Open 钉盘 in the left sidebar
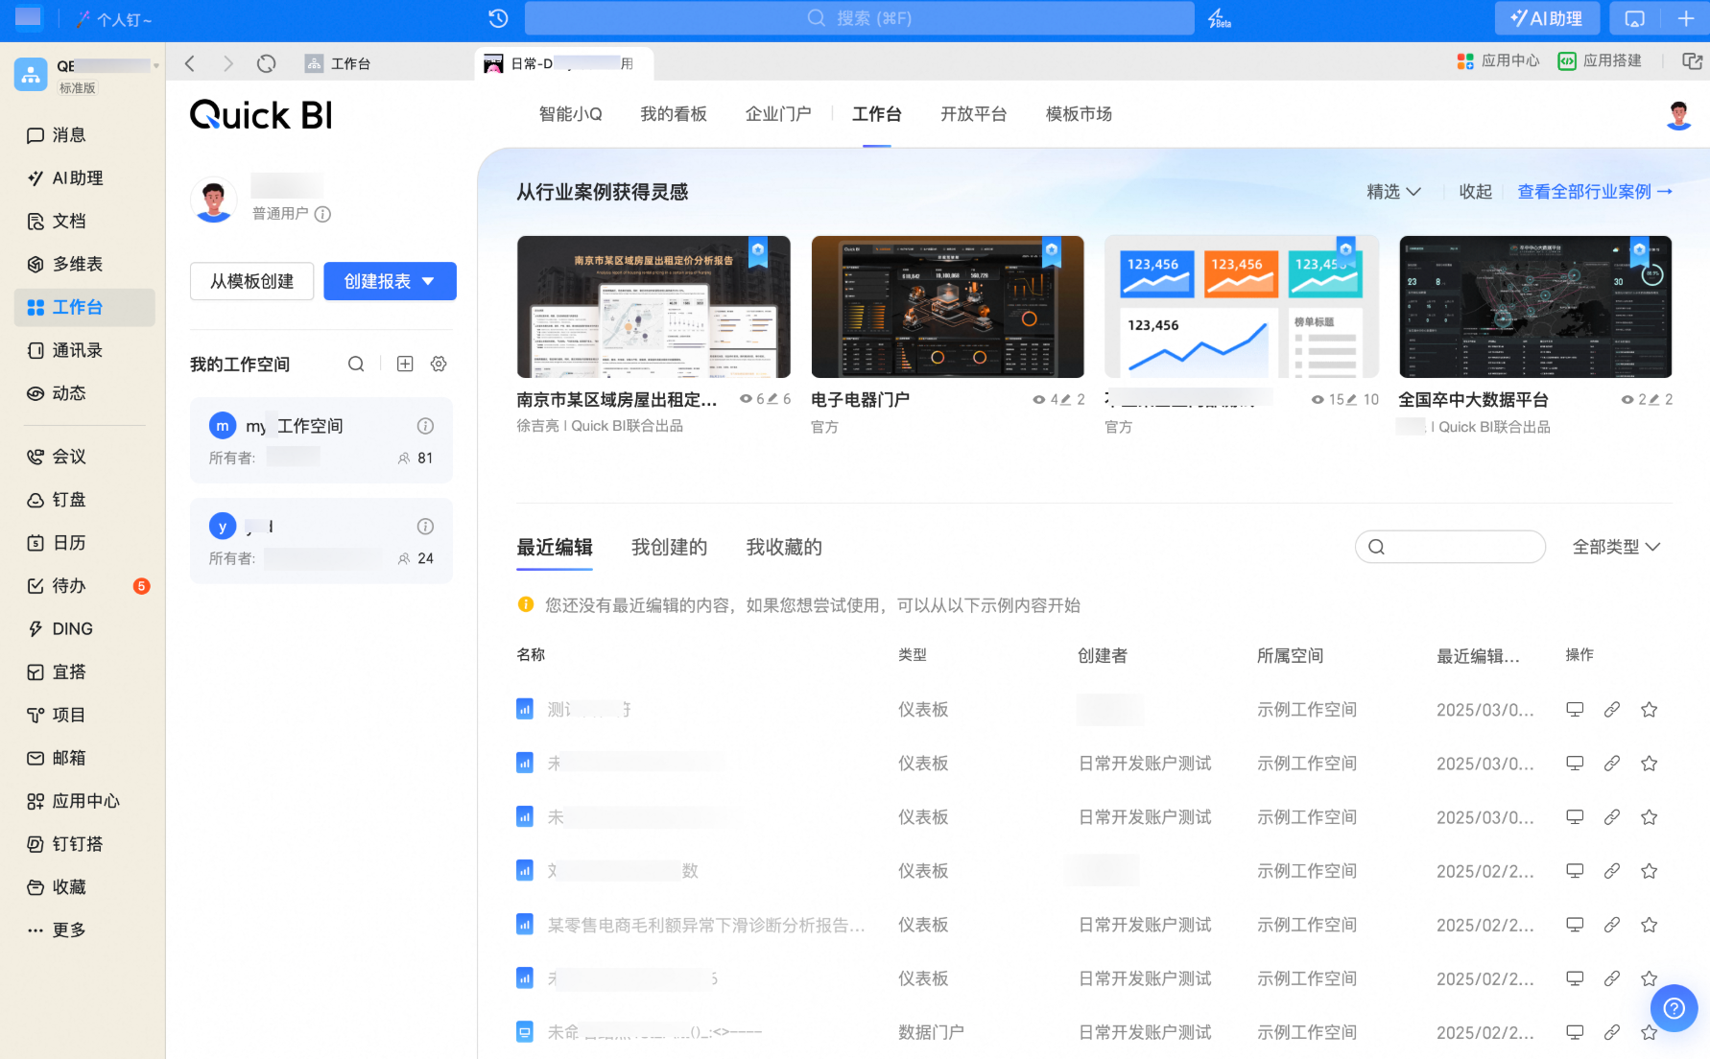 click(x=69, y=500)
